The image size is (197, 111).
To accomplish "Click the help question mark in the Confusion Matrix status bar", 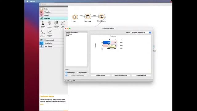I will coord(66,81).
